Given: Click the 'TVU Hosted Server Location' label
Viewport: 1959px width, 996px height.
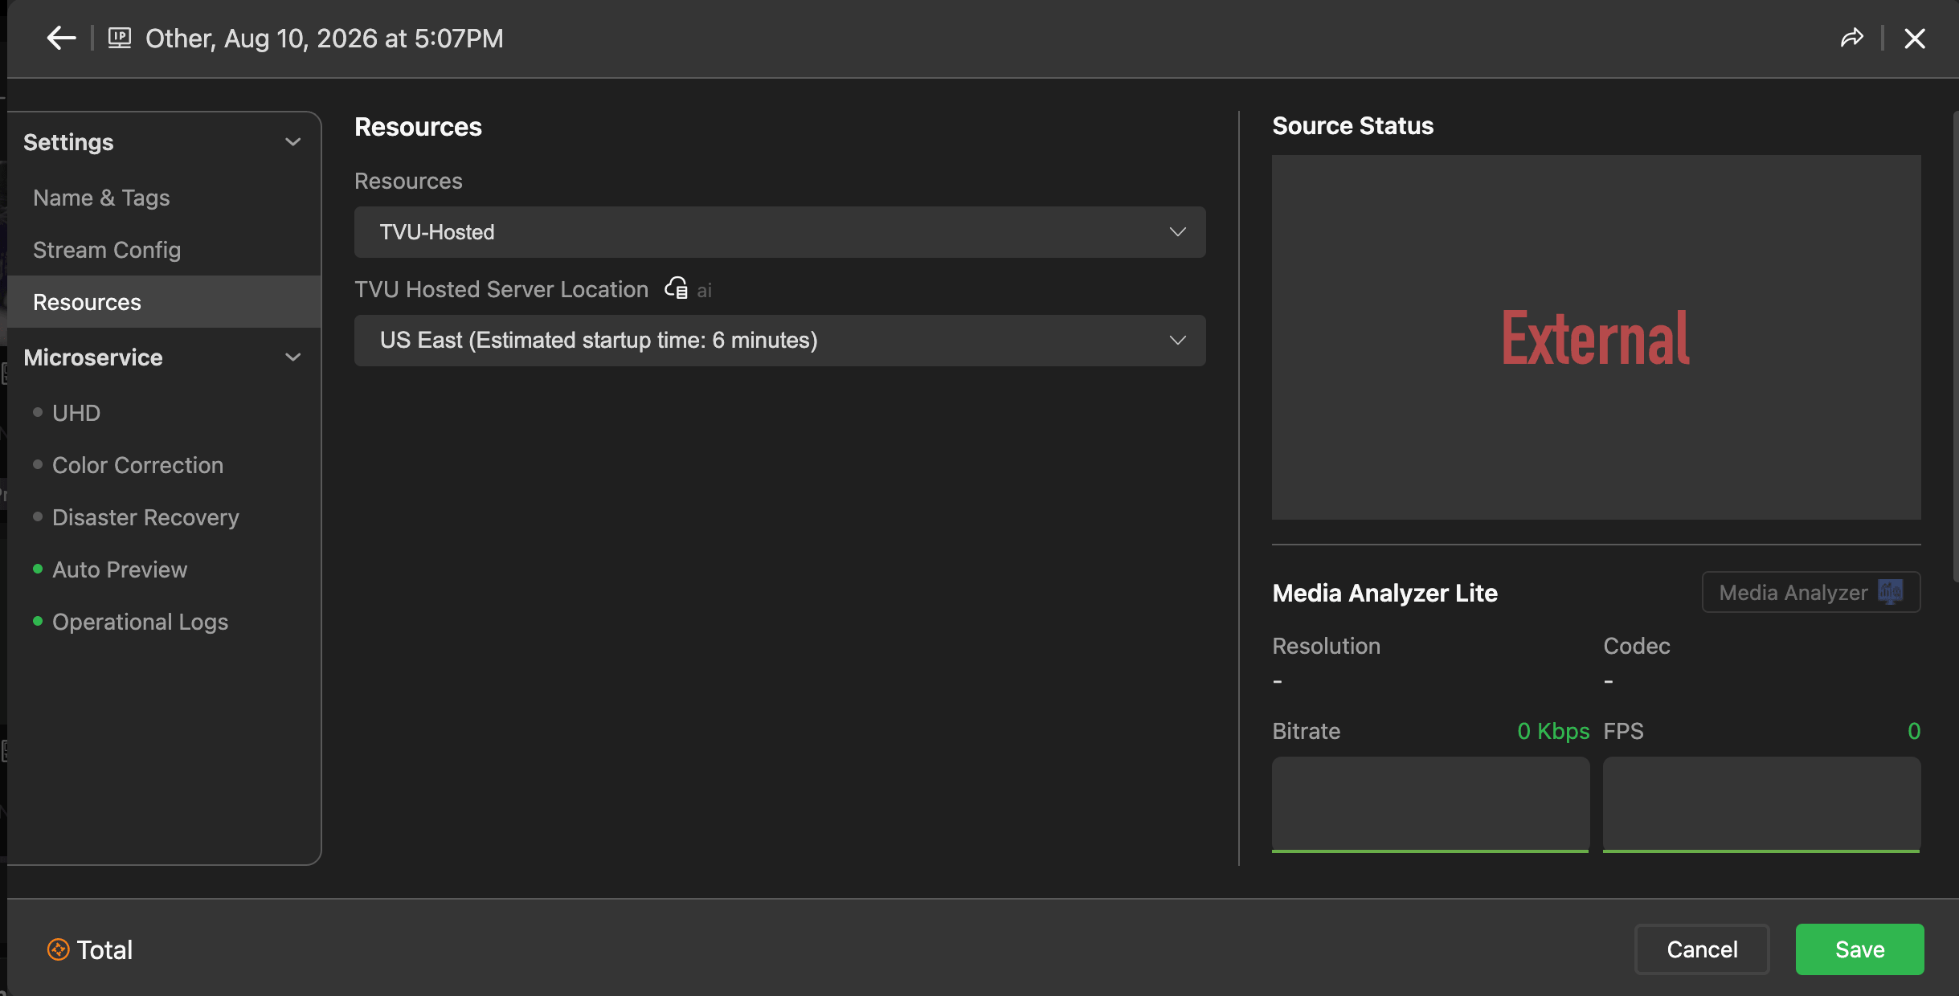Looking at the screenshot, I should [501, 289].
